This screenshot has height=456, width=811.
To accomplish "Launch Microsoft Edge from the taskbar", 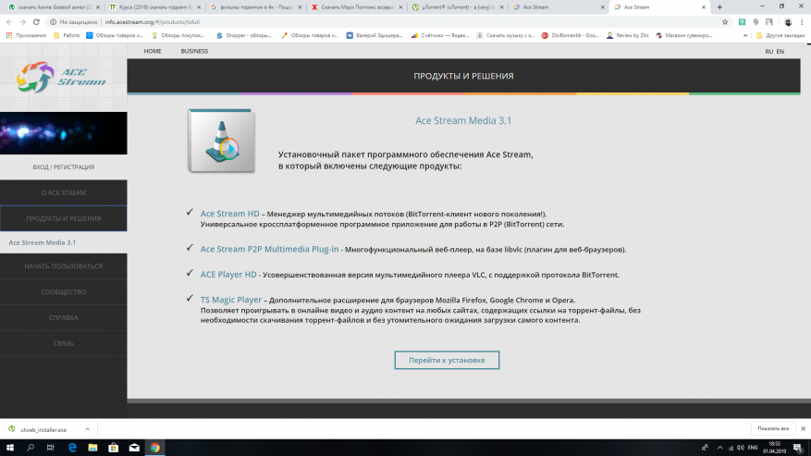I will click(x=72, y=448).
